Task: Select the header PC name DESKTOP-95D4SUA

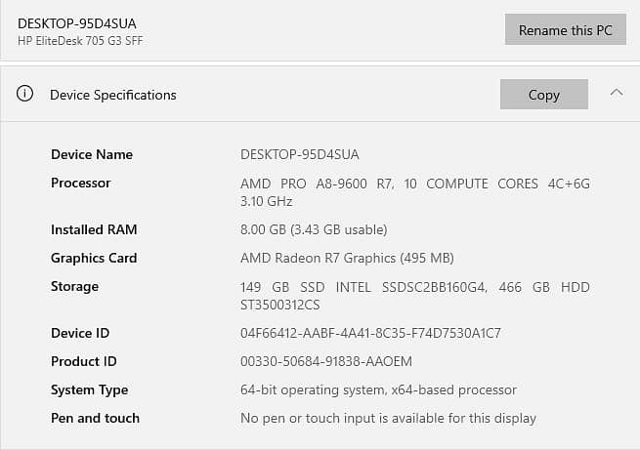Action: [77, 23]
